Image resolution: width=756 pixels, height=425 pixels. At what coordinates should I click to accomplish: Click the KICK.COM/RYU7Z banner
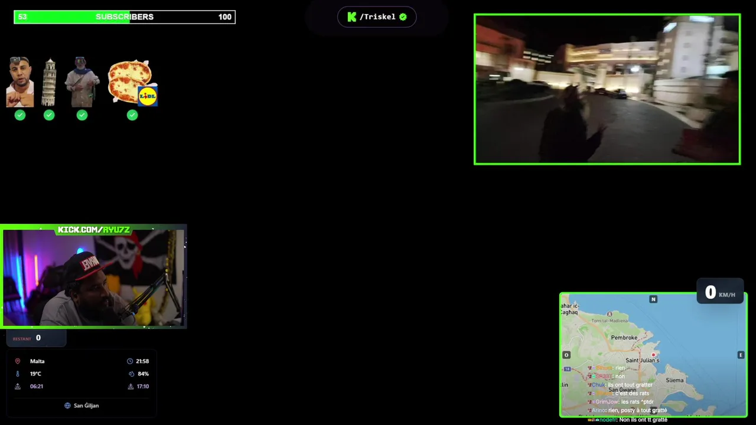tap(94, 230)
